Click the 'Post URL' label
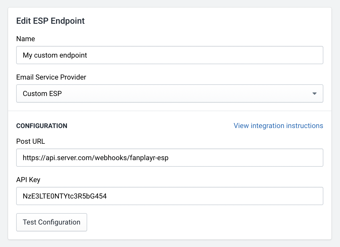The height and width of the screenshot is (247, 340). click(x=31, y=141)
